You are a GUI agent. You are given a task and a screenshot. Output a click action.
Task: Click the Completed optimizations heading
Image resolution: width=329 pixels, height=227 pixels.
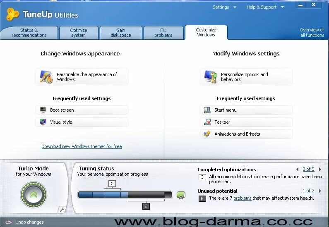[x=227, y=170]
